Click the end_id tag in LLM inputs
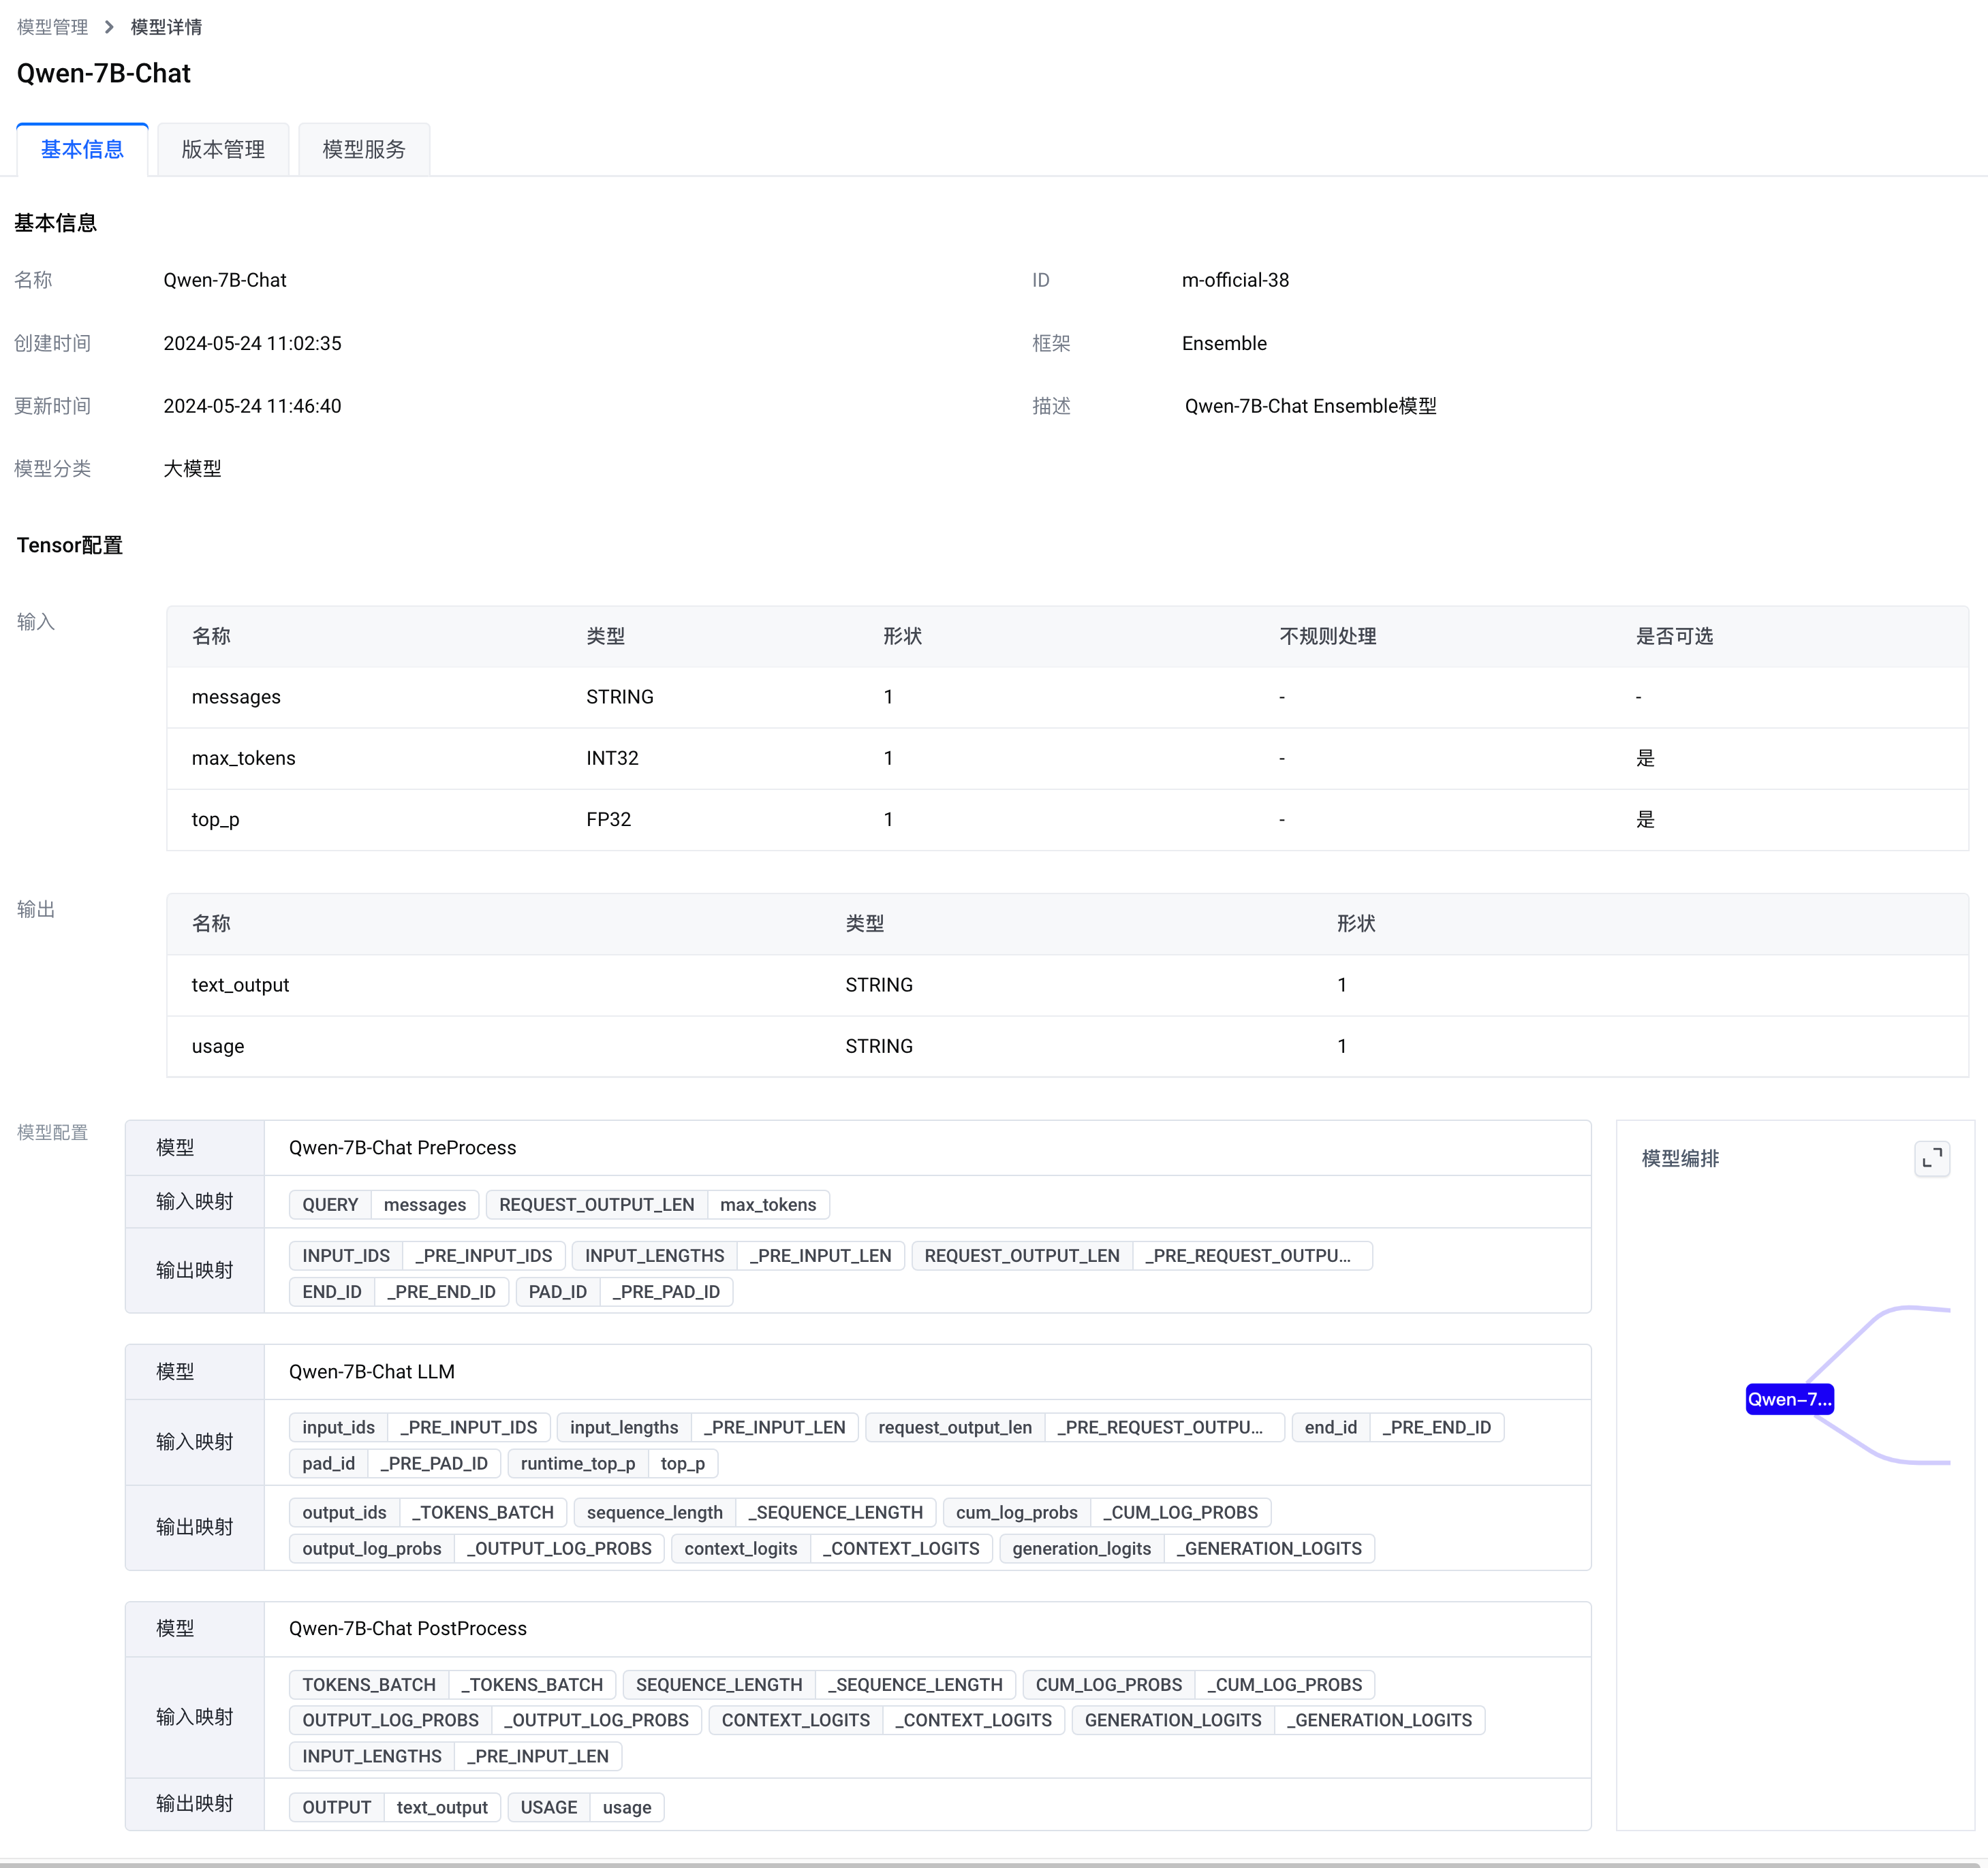1988x1868 pixels. [x=1330, y=1427]
